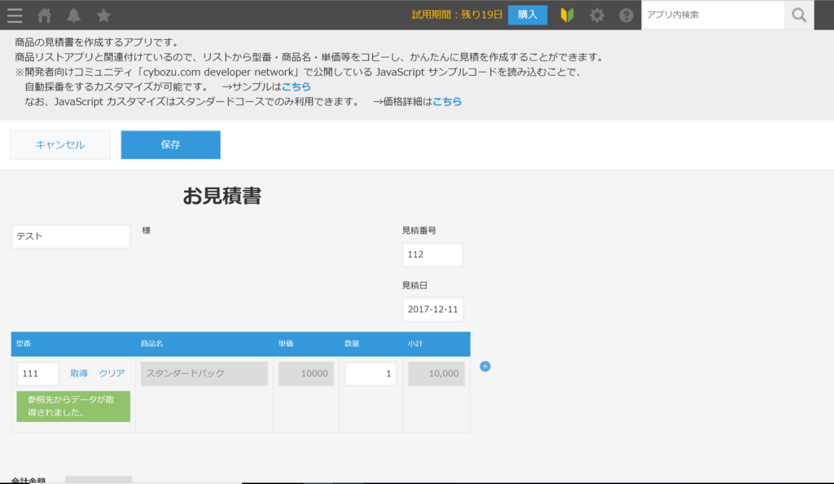Click the 見積番号 label

click(x=419, y=231)
